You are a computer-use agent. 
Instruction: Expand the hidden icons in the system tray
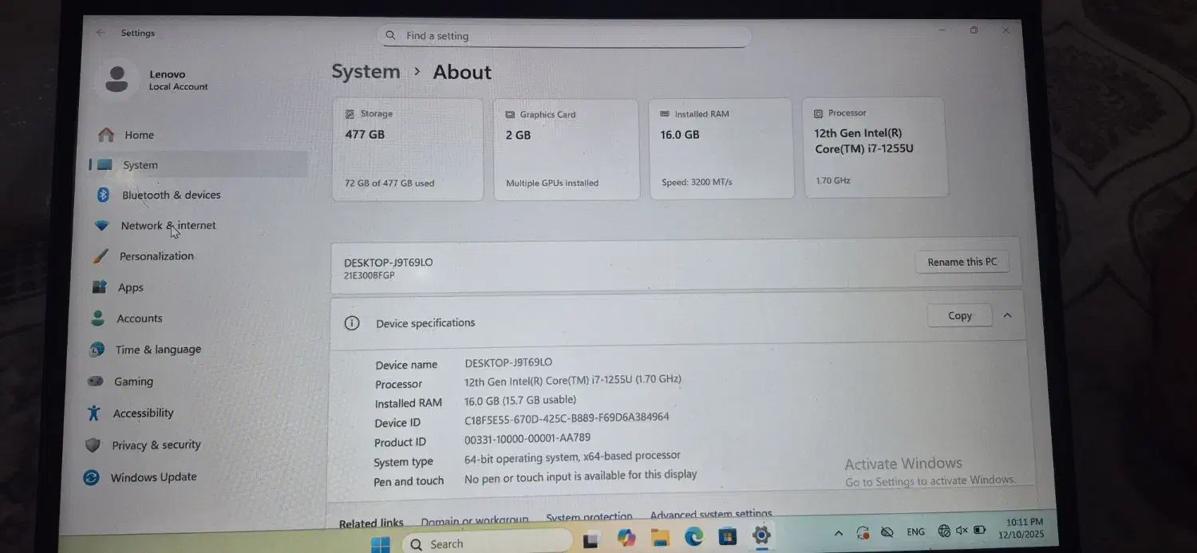[x=838, y=531]
